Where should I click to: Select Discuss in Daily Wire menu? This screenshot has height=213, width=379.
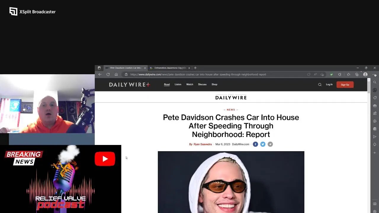pyautogui.click(x=202, y=85)
